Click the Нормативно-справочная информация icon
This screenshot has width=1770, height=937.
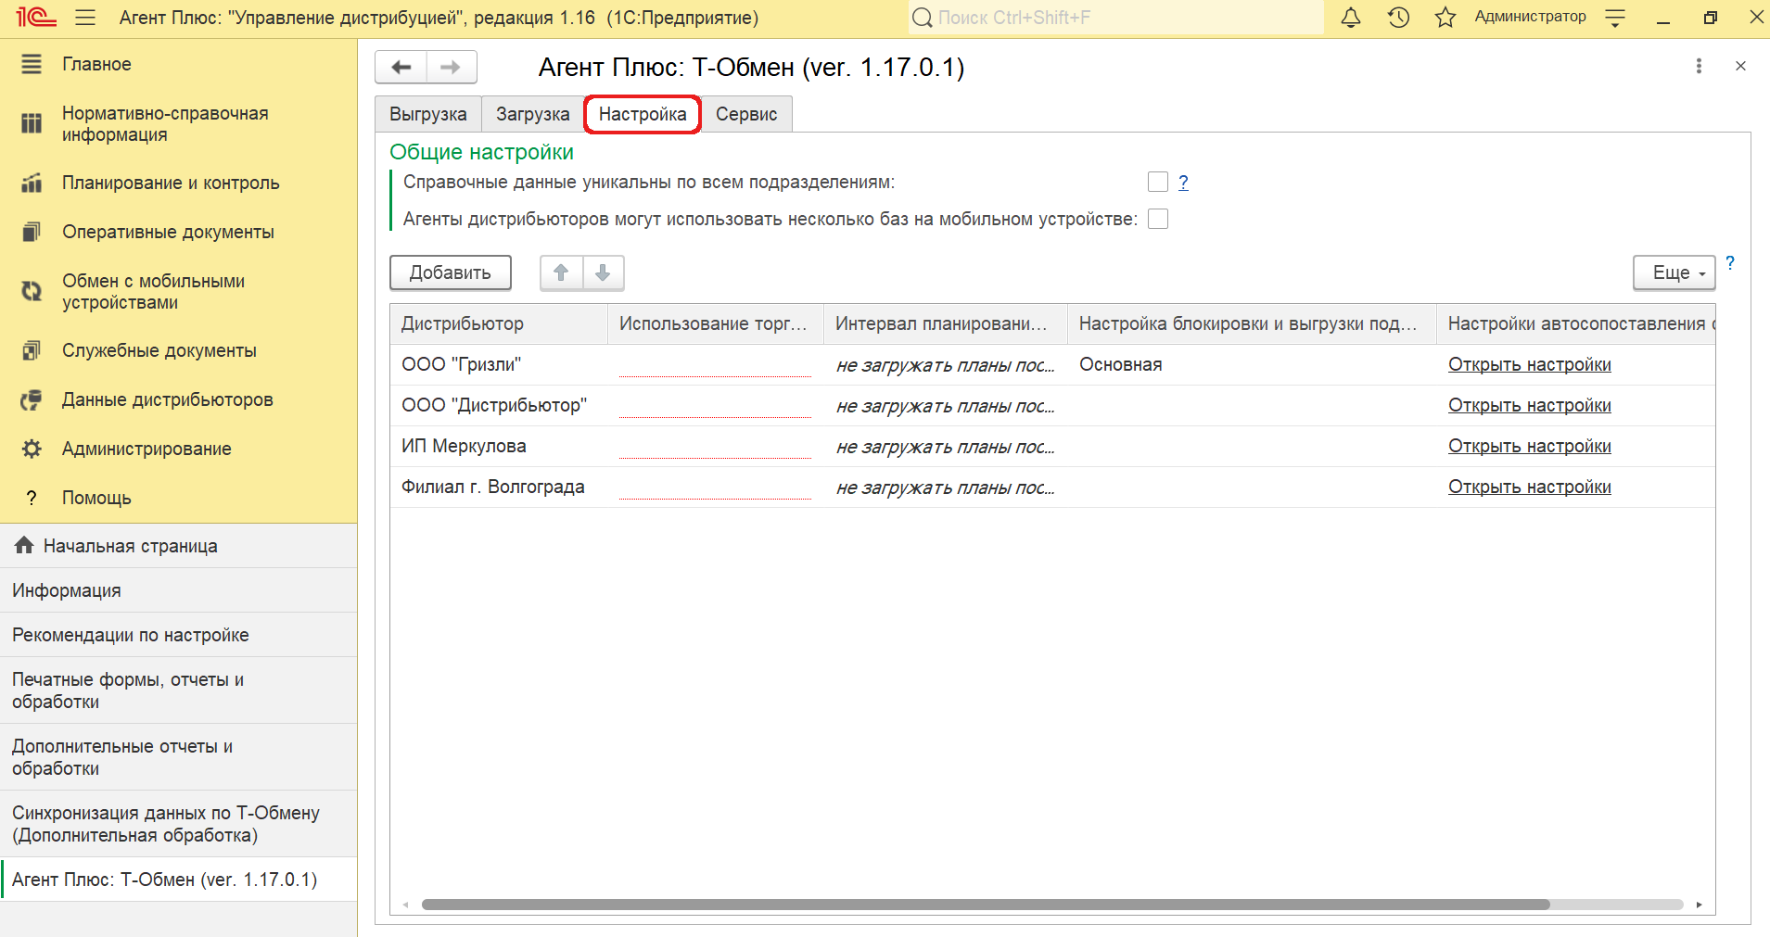coord(32,123)
